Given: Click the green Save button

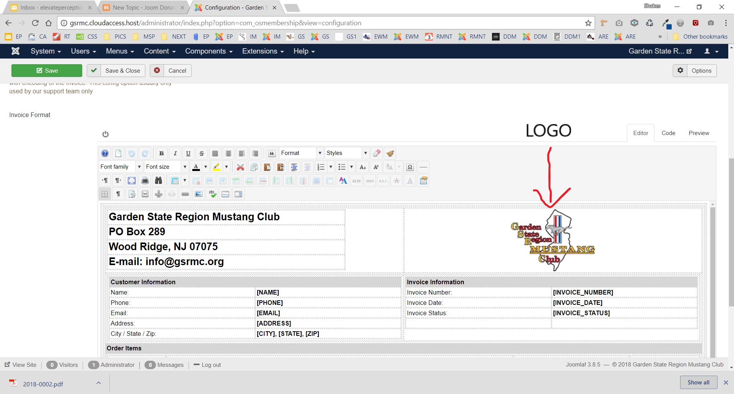Looking at the screenshot, I should click(x=47, y=71).
